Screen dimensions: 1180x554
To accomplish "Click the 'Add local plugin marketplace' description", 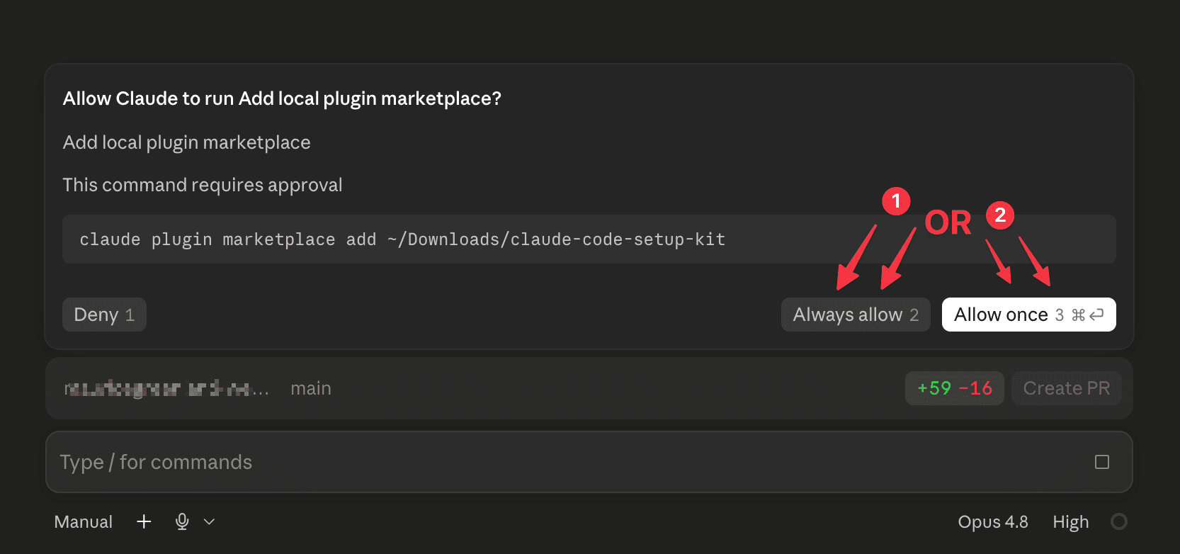I will click(187, 142).
